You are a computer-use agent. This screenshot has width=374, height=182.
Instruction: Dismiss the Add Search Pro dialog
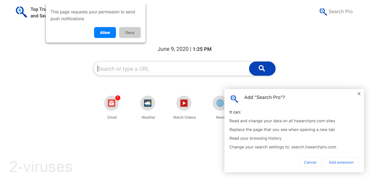point(359,93)
